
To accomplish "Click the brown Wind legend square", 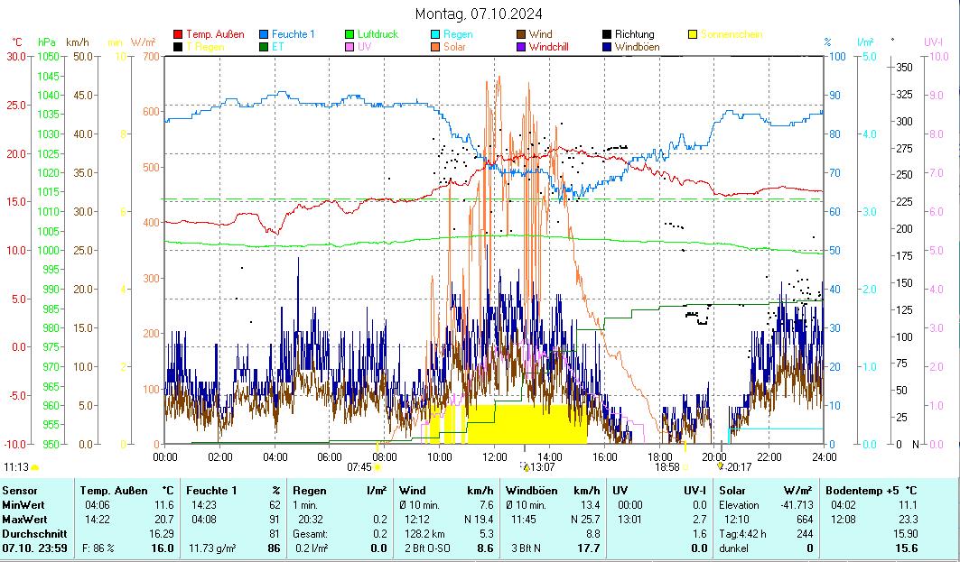I will pos(521,34).
